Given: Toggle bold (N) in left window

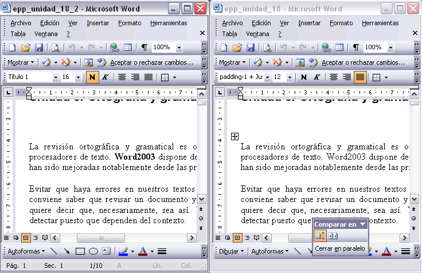Looking at the screenshot, I should click(x=92, y=77).
